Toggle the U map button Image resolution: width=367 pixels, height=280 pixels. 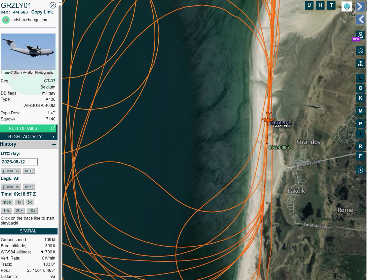(x=309, y=5)
